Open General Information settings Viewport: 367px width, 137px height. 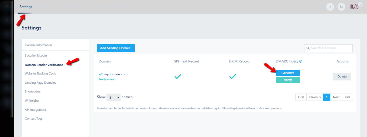coord(38,45)
